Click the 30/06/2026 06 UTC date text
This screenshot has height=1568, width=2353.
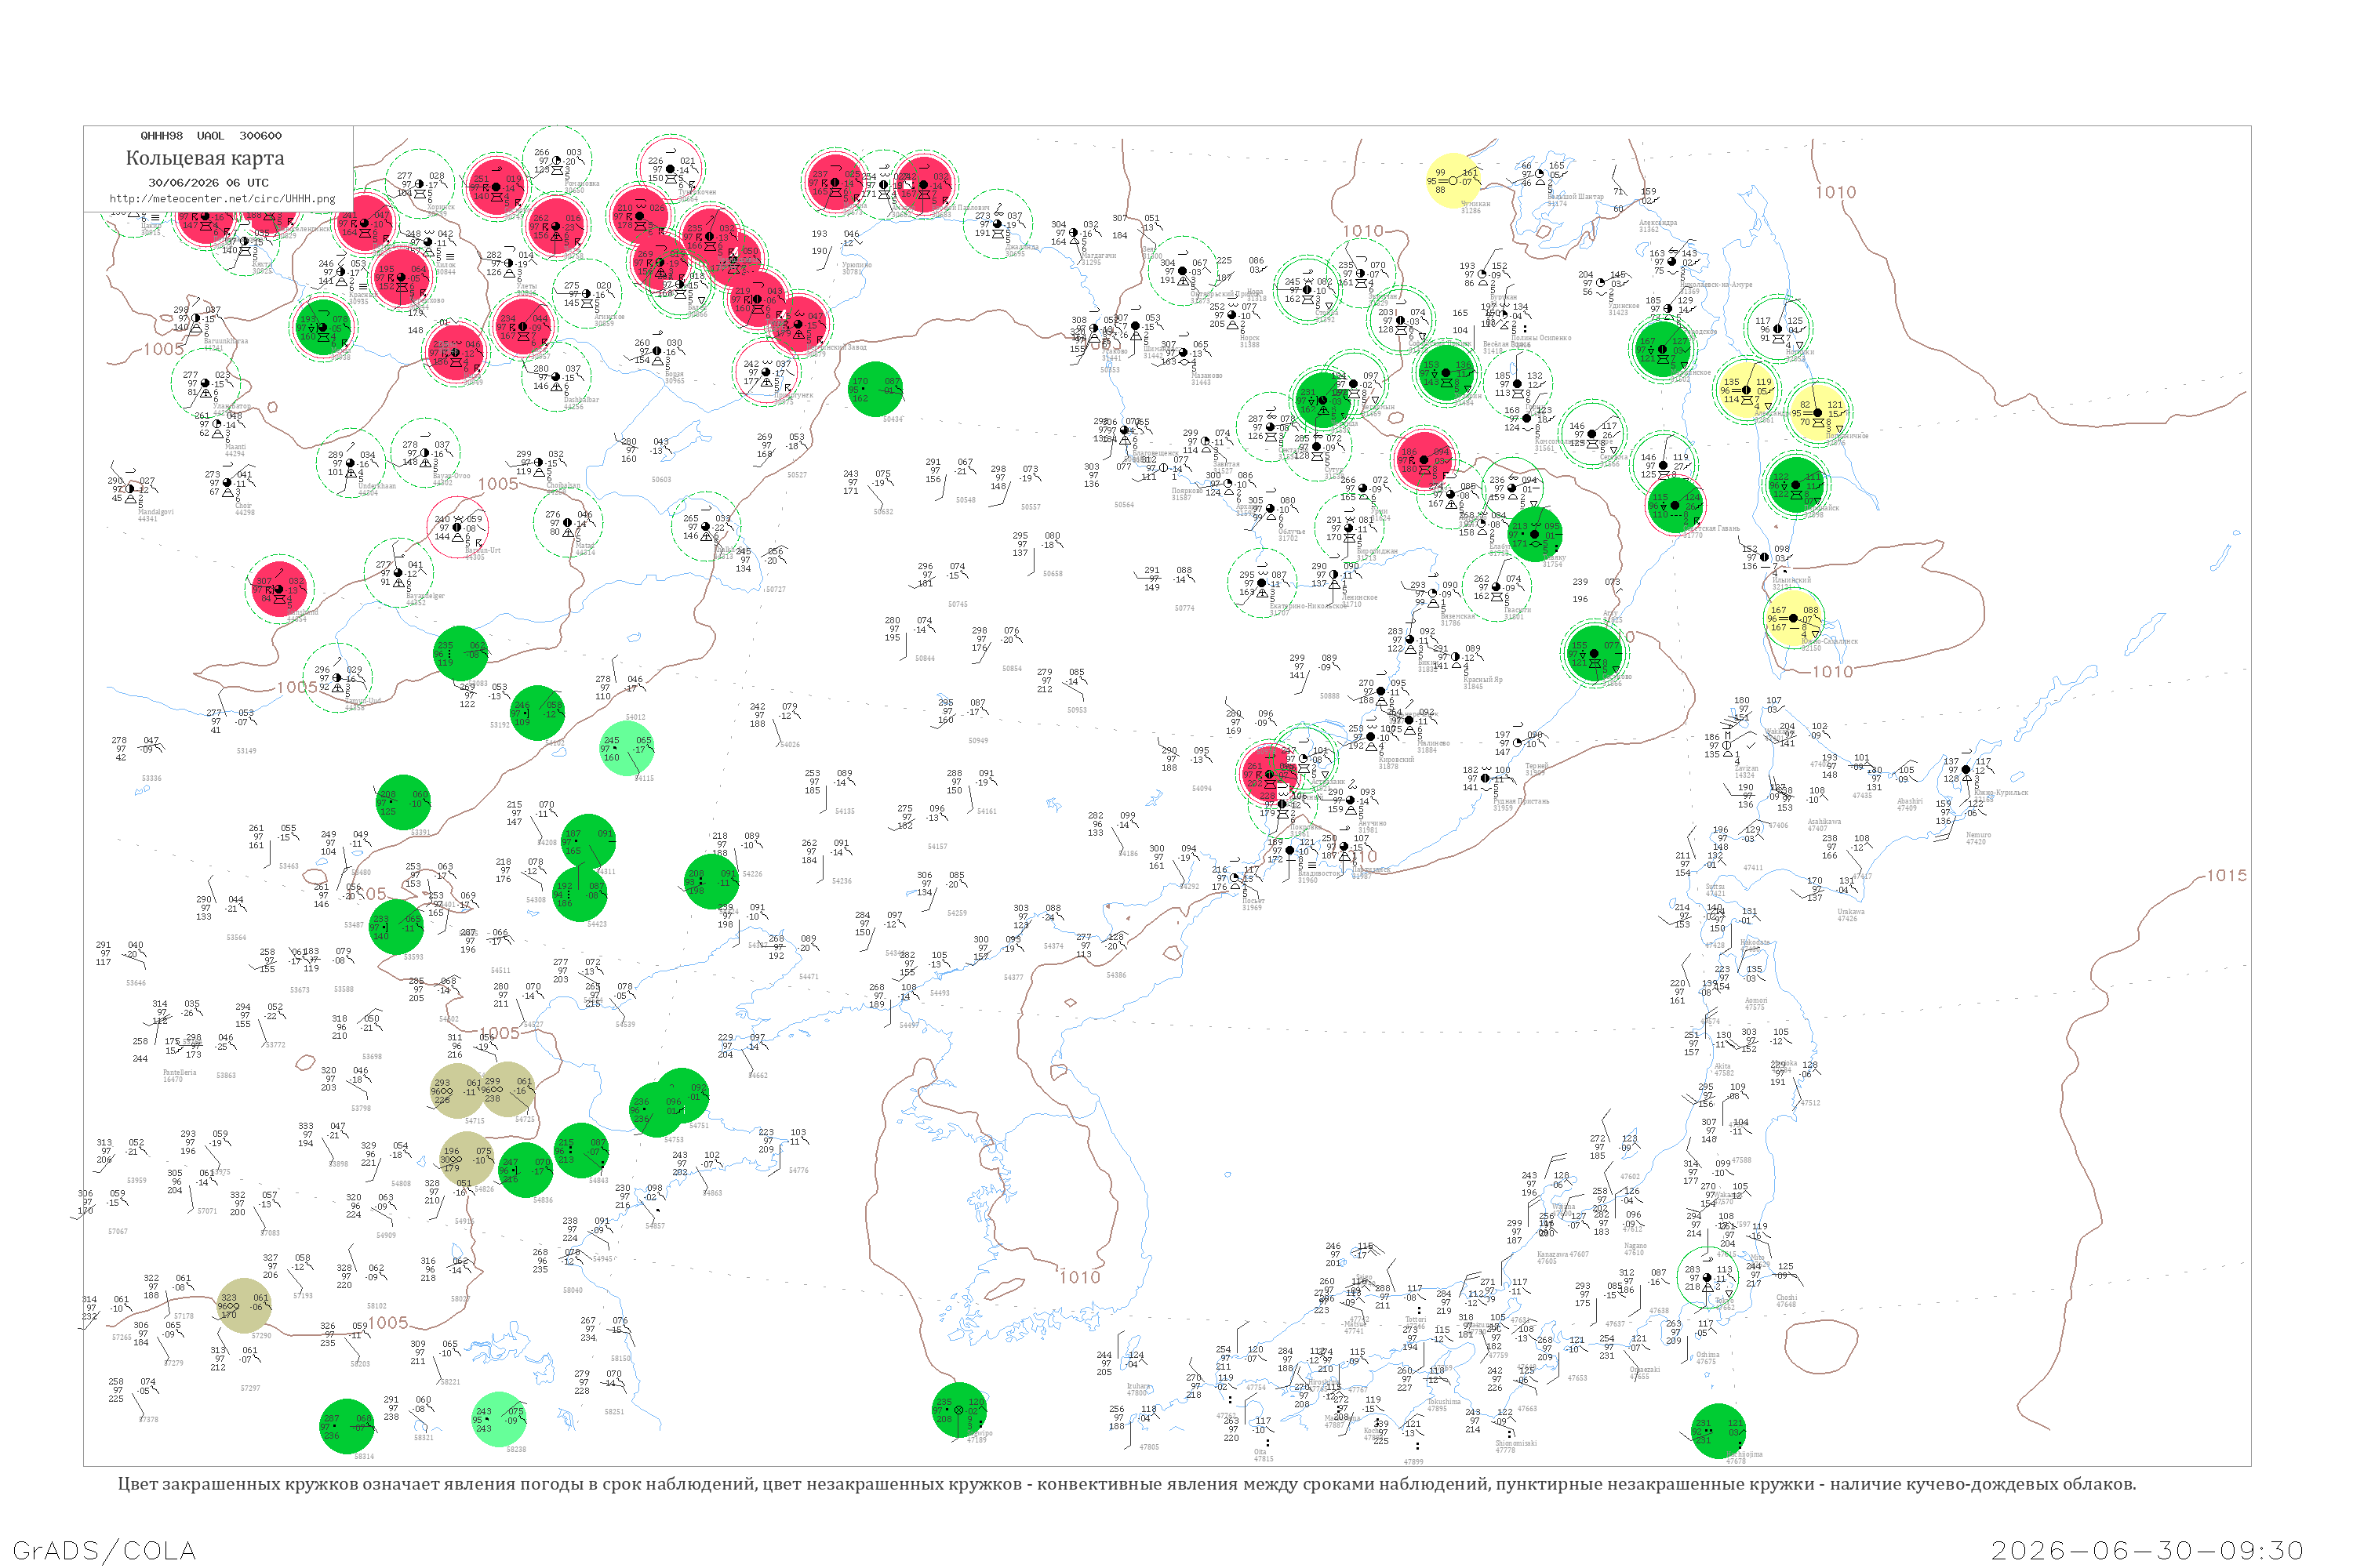pos(208,183)
